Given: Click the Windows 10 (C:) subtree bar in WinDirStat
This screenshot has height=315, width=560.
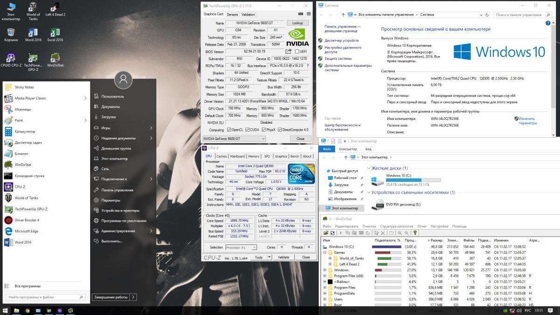Looking at the screenshot, I should click(387, 246).
